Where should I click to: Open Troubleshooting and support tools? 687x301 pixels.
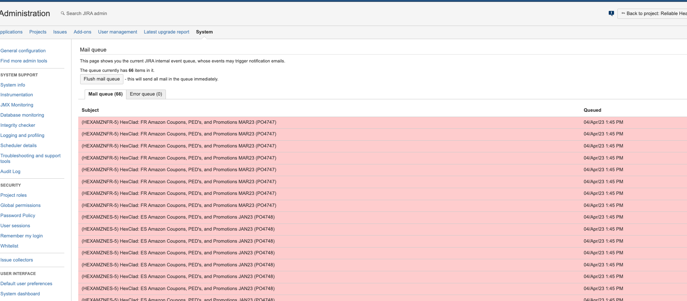(30, 158)
